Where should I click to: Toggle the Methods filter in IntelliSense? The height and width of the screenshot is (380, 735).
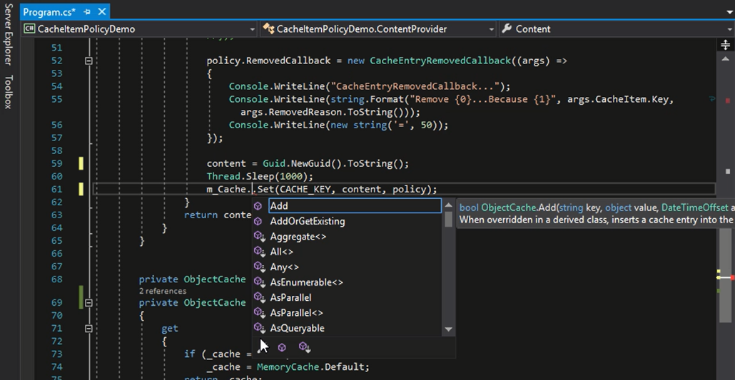(282, 347)
